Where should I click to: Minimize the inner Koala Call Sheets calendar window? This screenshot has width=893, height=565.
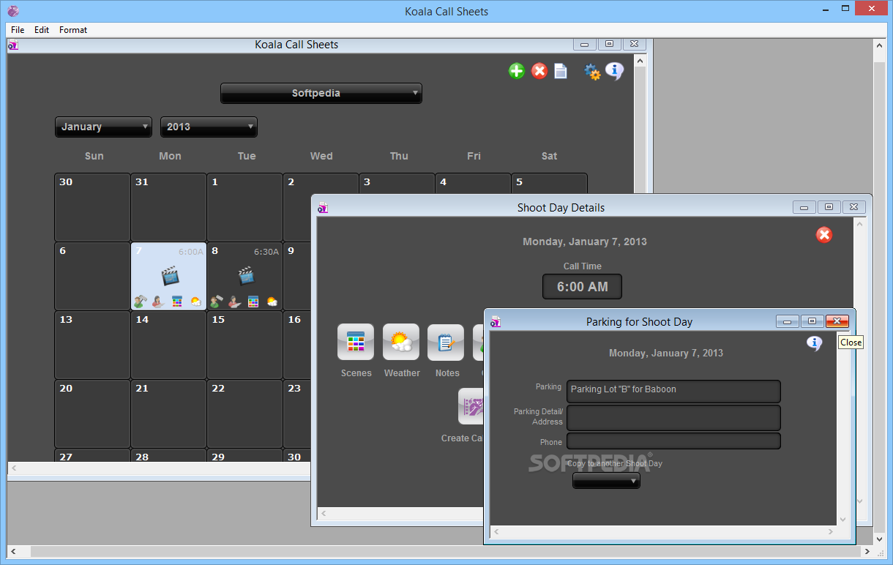(x=585, y=44)
